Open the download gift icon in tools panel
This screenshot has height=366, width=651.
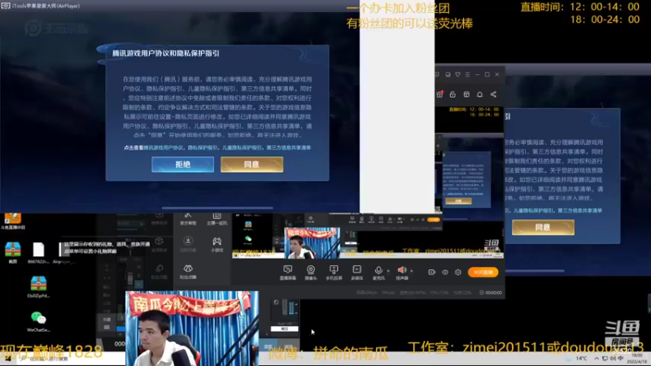pos(188,244)
